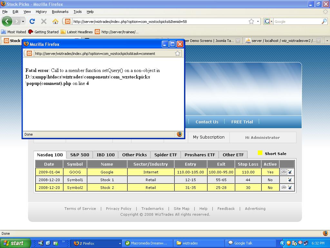
Task: Open the Most Visited bookmarks folder
Action: (x=14, y=32)
